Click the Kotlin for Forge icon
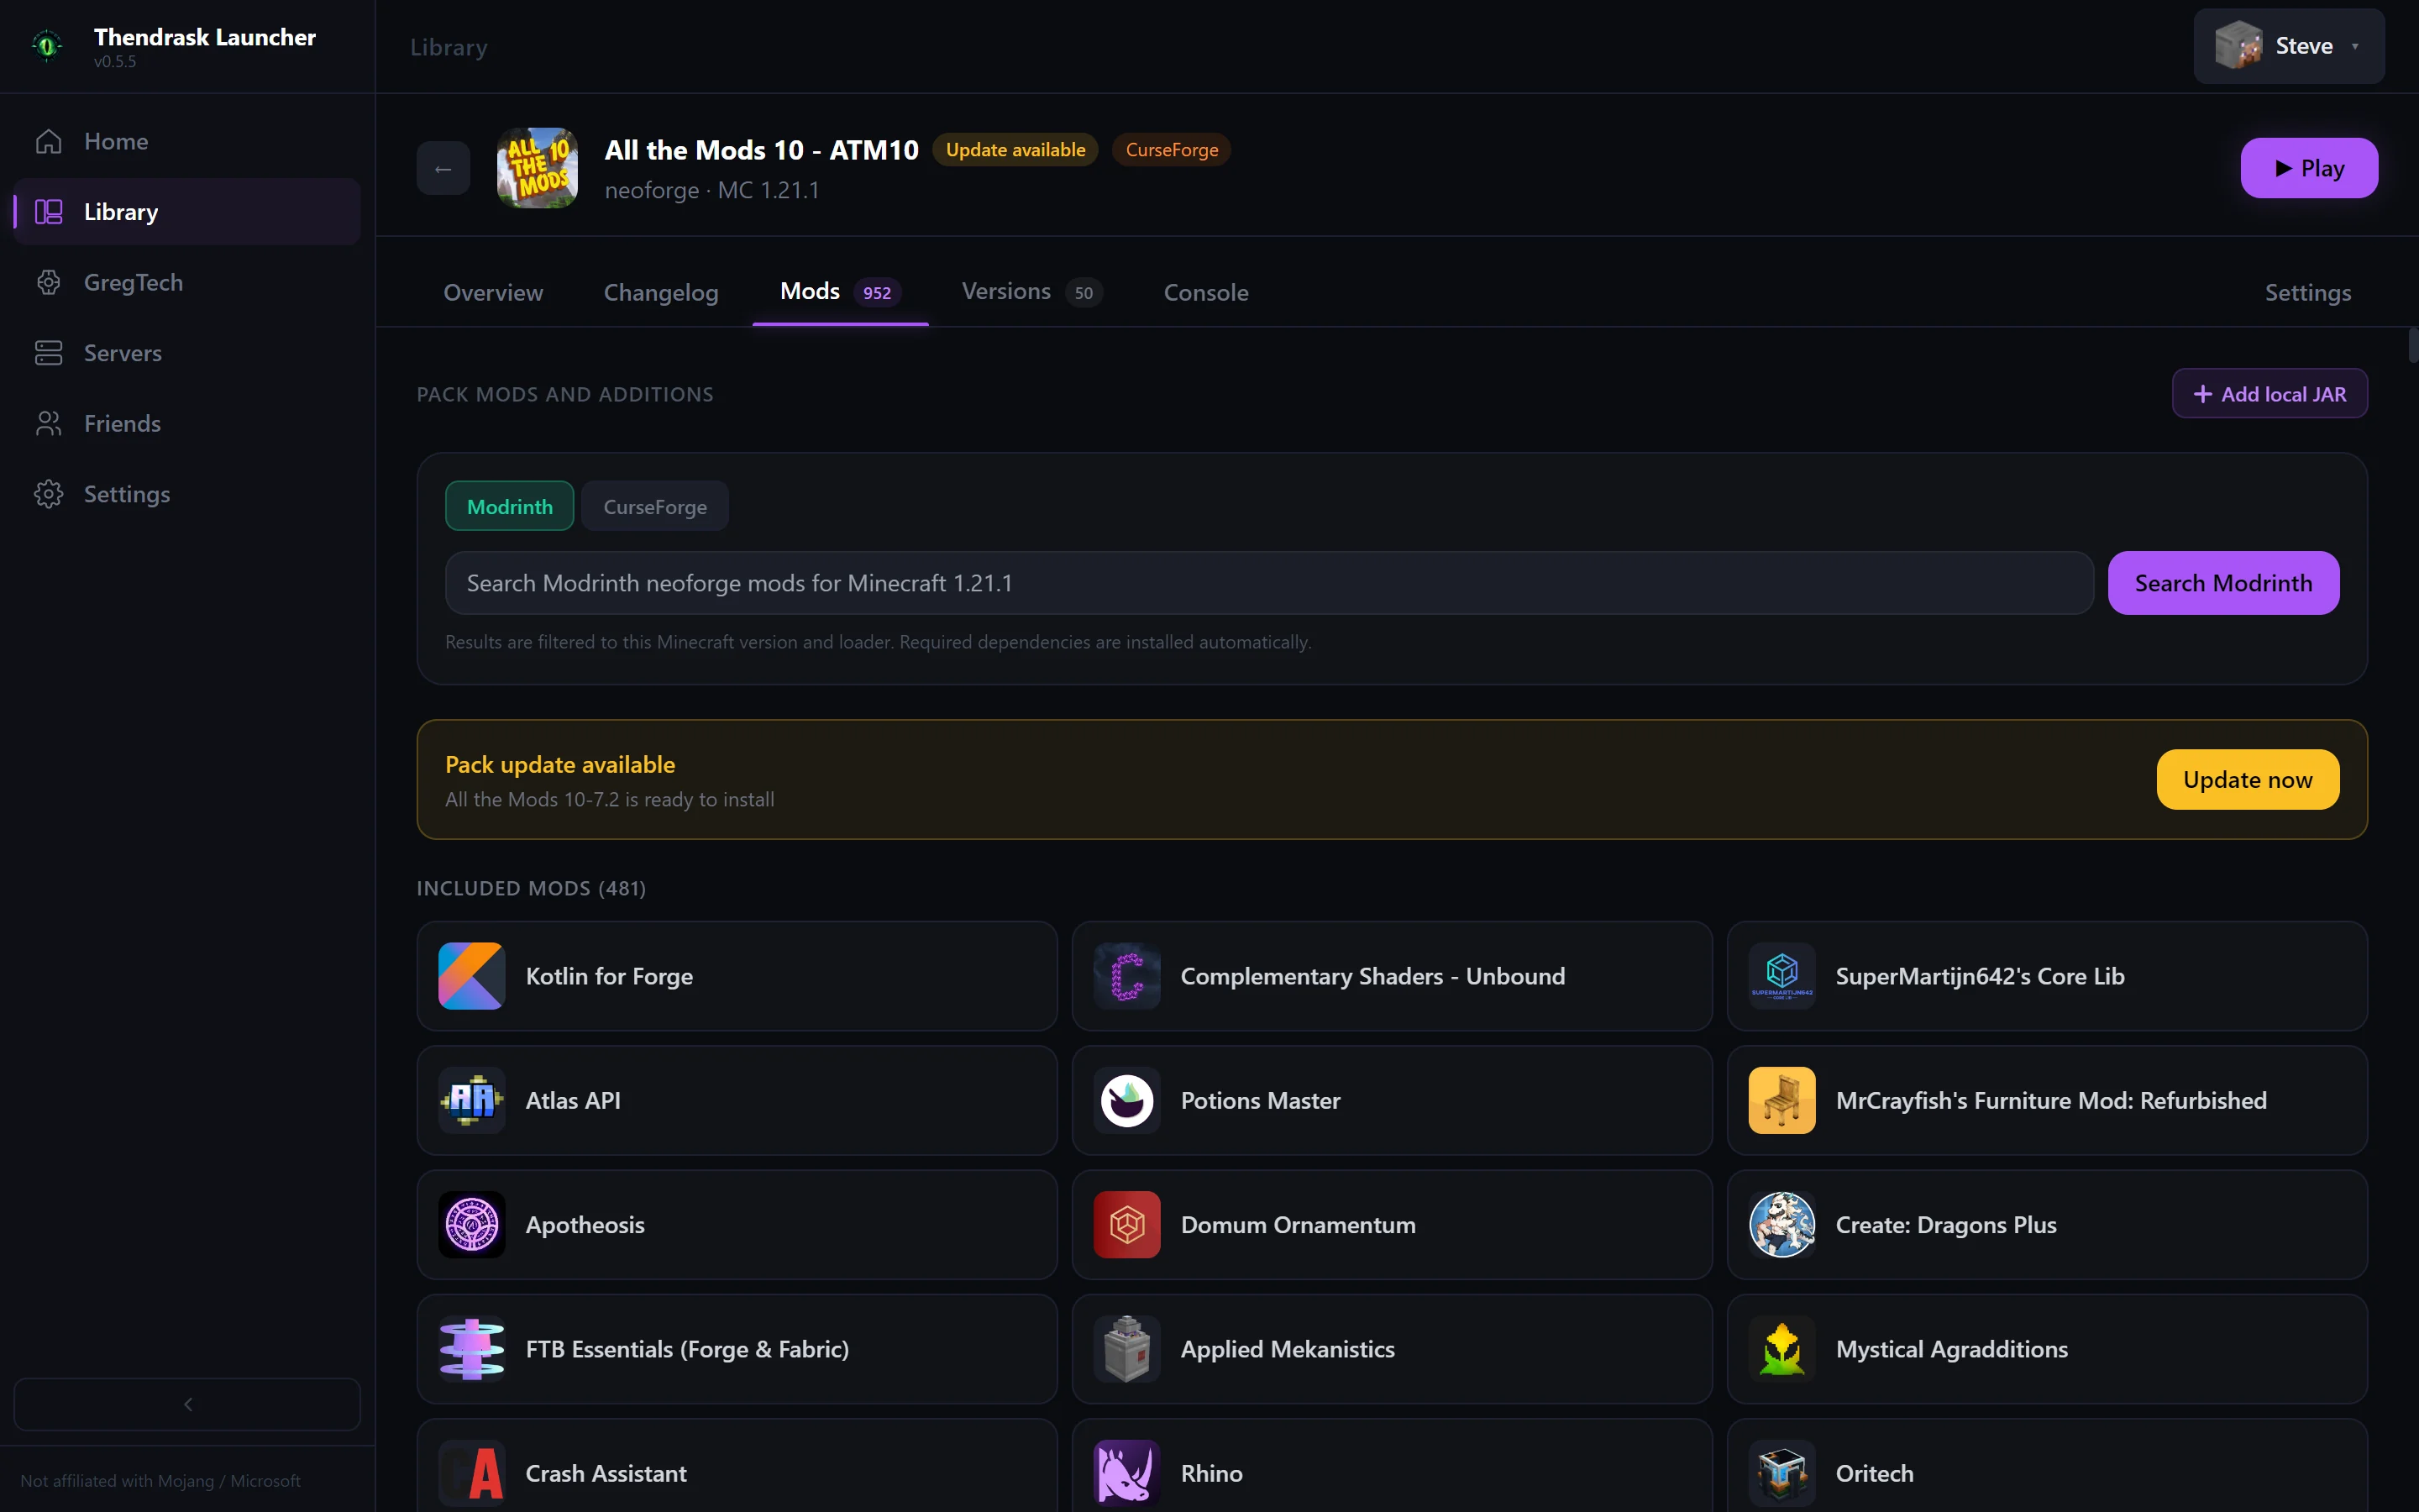The image size is (2419, 1512). [x=472, y=976]
